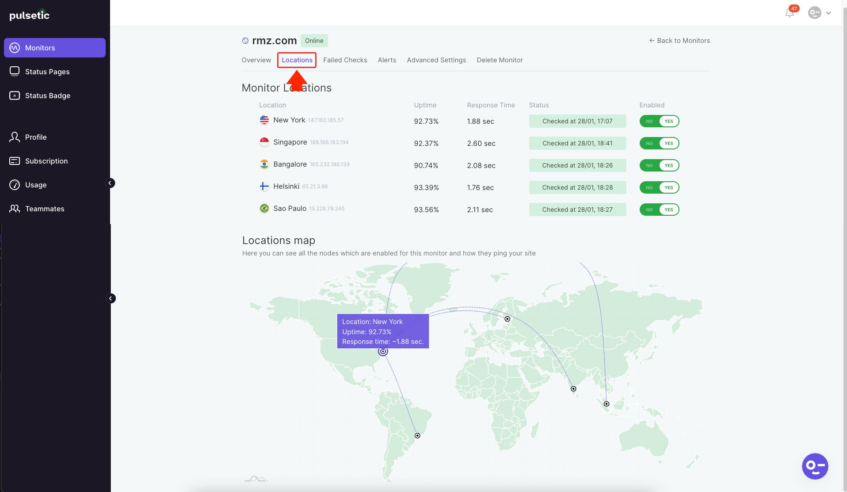Click the Sao Paulo Brazil flag icon
Image resolution: width=847 pixels, height=492 pixels.
pos(264,208)
